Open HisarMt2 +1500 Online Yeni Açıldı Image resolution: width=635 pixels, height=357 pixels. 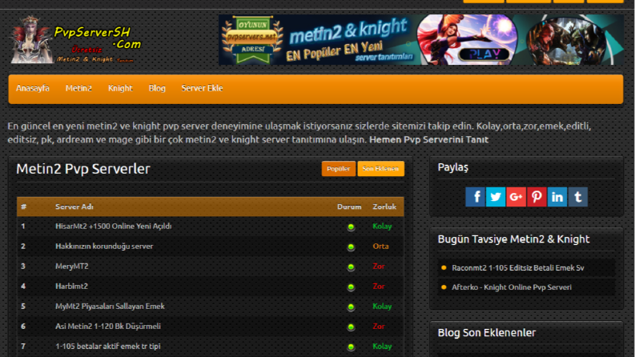[x=114, y=227]
